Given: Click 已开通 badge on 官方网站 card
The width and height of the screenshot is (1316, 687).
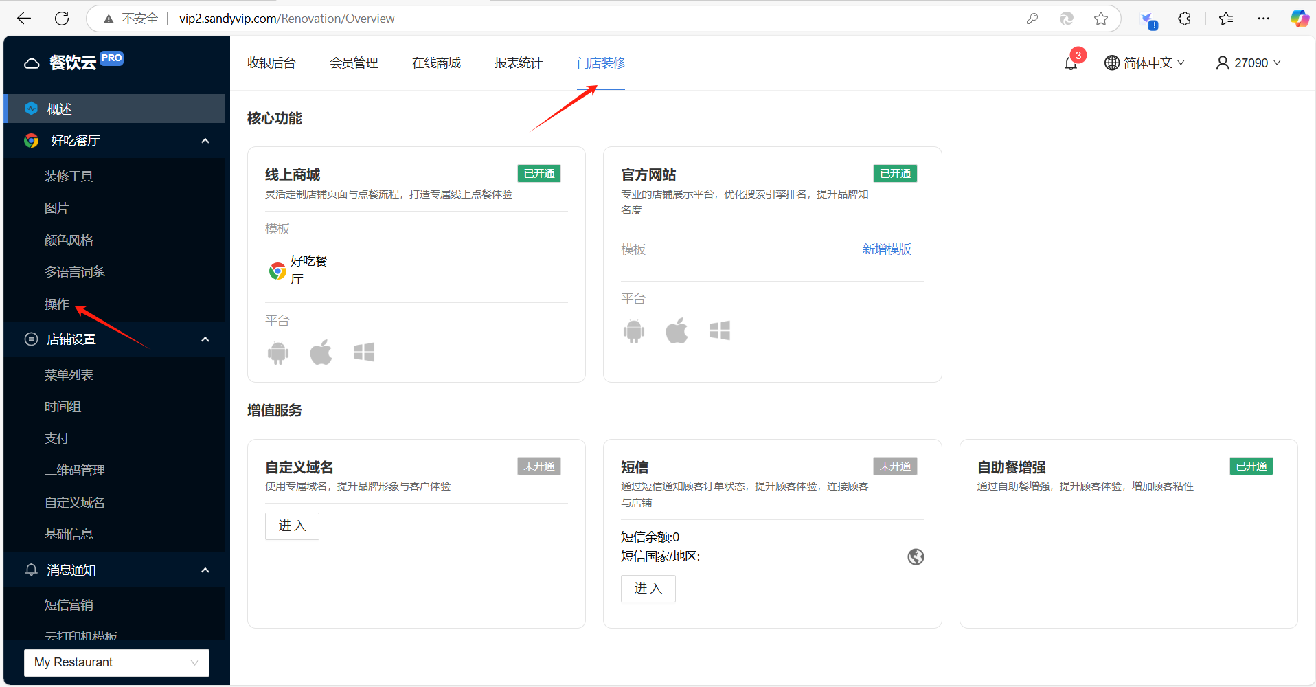Looking at the screenshot, I should (895, 174).
